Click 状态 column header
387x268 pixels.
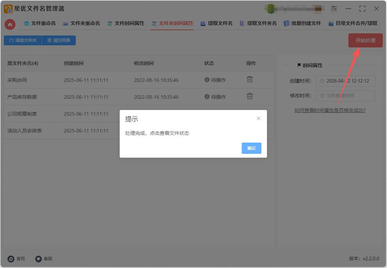[x=209, y=63]
